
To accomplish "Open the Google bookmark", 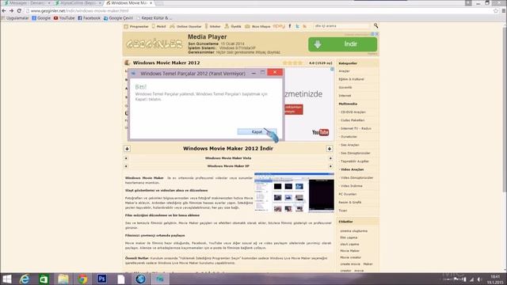I will (41, 18).
